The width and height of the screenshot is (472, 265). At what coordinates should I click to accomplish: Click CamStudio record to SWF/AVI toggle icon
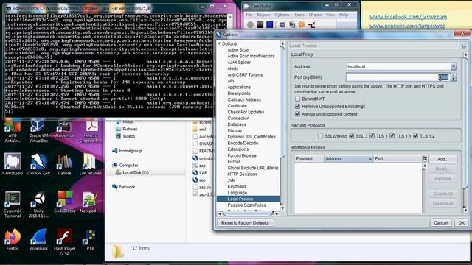point(292,24)
